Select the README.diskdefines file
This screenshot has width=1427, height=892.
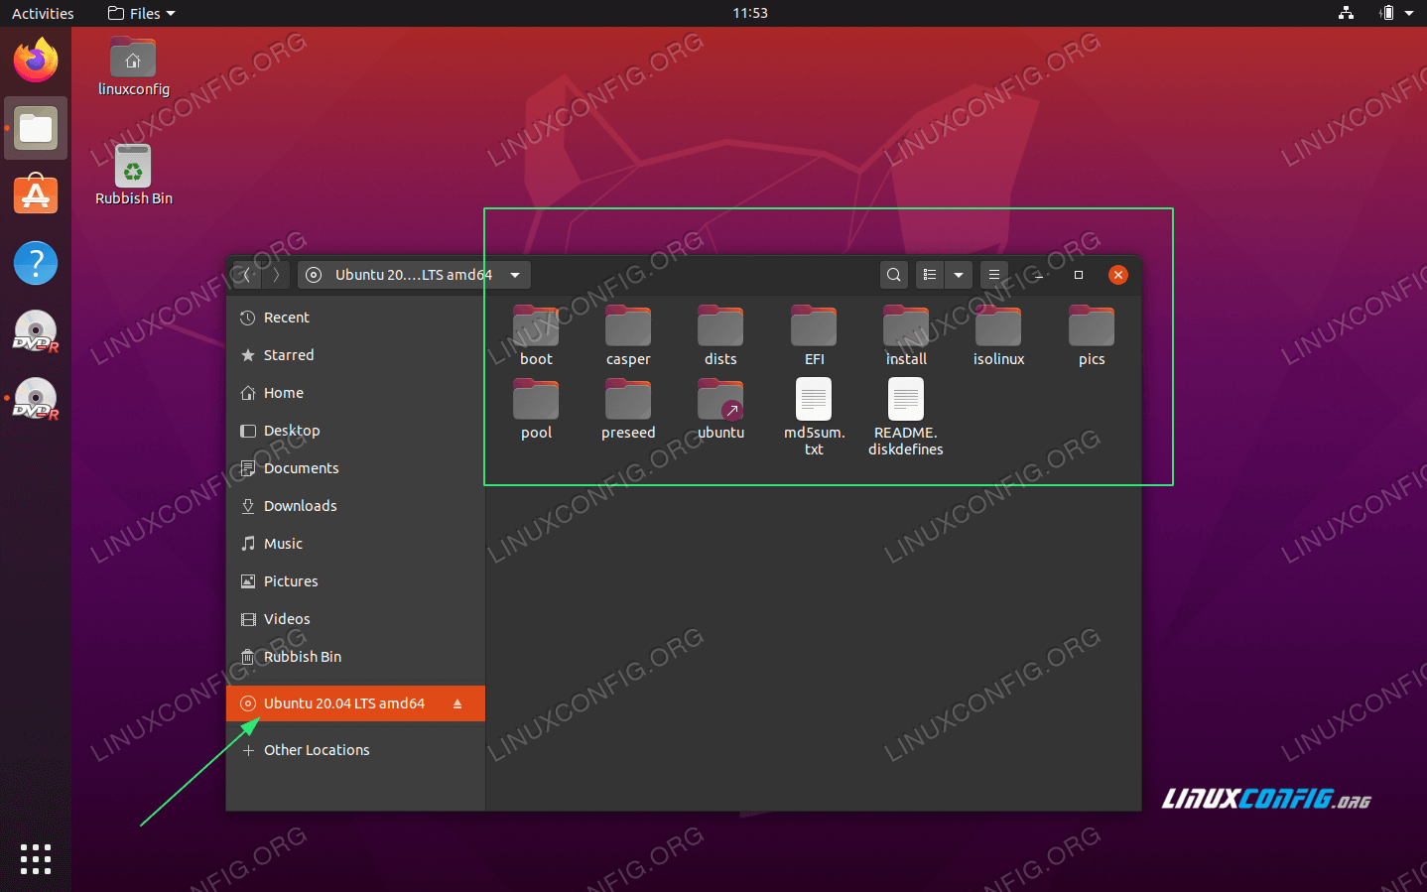pos(906,417)
